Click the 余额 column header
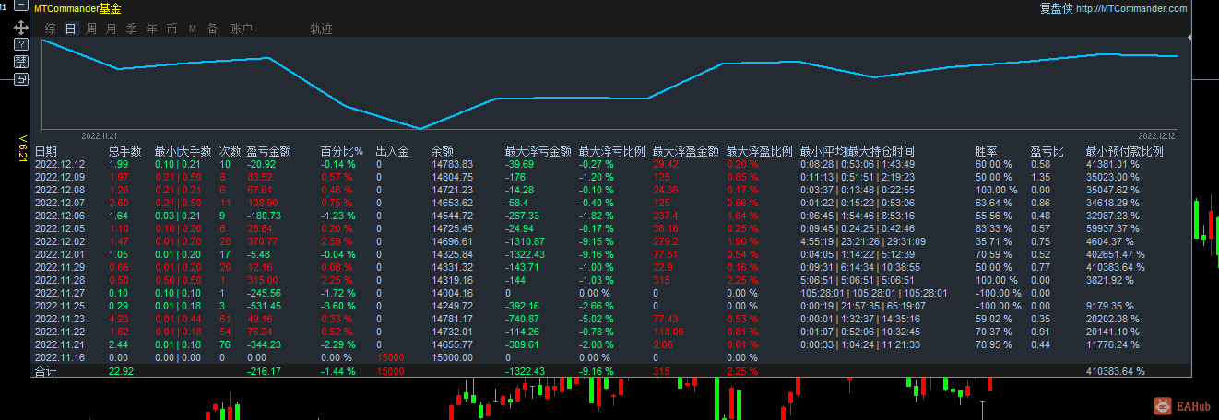 coord(443,151)
